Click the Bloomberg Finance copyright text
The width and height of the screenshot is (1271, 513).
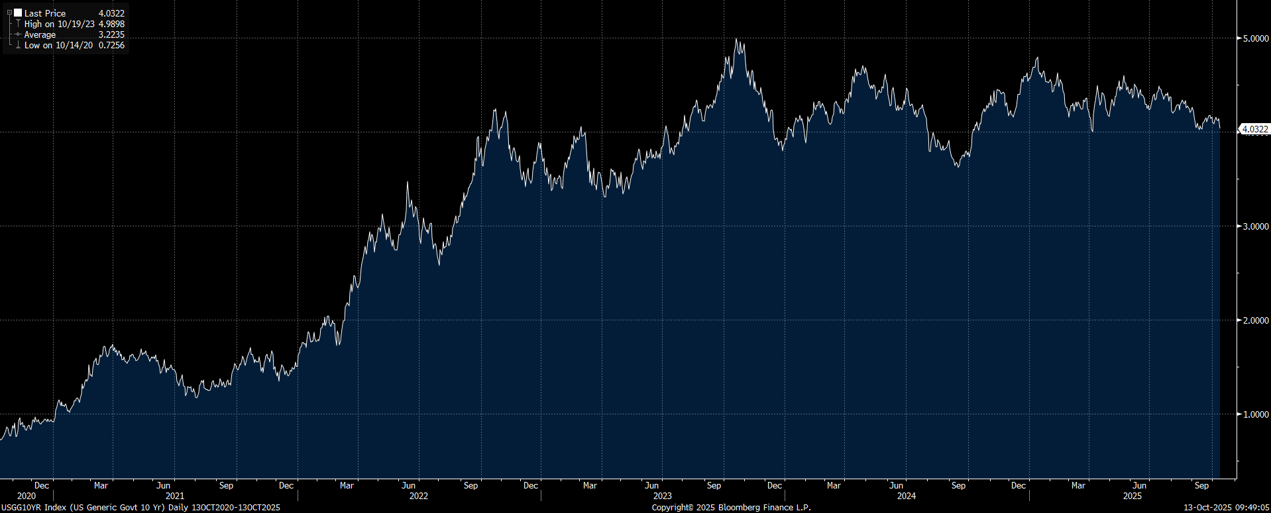731,508
